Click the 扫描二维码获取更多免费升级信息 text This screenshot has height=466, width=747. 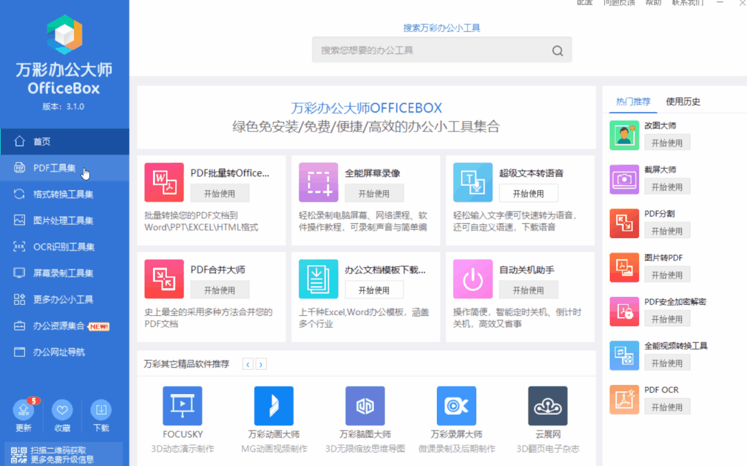[x=62, y=455]
